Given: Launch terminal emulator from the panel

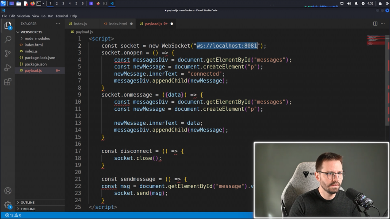Looking at the screenshot, I should [39, 3].
